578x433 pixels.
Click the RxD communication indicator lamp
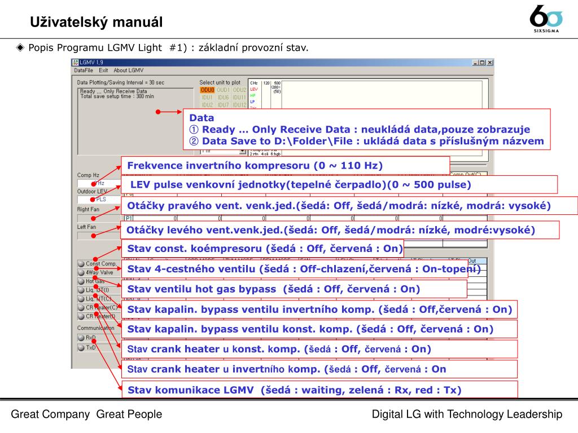[81, 338]
